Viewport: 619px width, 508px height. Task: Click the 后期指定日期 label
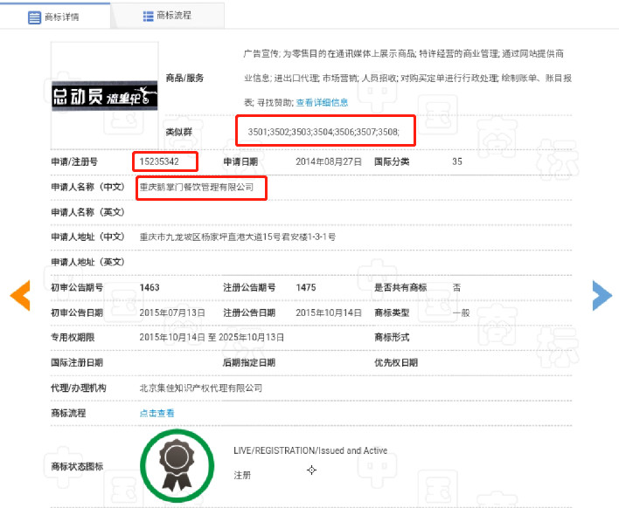(x=249, y=362)
